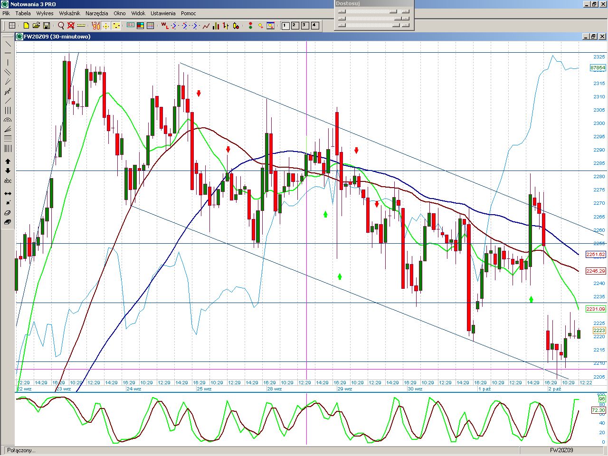Select the parallel channel lines tool
The height and width of the screenshot is (456, 608).
tap(8, 72)
